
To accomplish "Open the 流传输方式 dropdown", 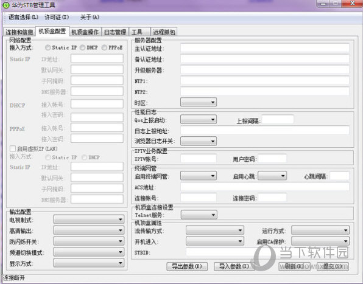I will click(215, 230).
